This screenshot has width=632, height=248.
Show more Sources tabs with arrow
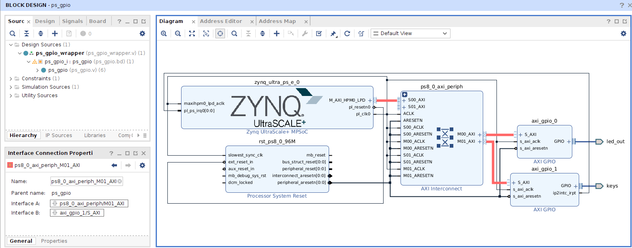138,135
